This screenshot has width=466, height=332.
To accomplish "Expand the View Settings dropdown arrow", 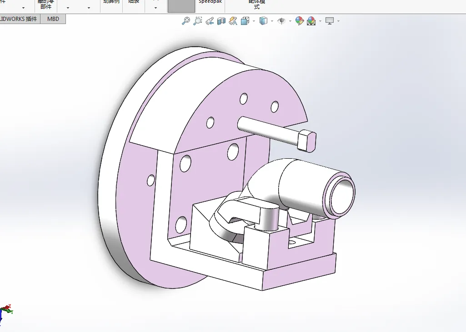I will [338, 21].
